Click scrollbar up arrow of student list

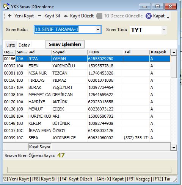coord(174,52)
